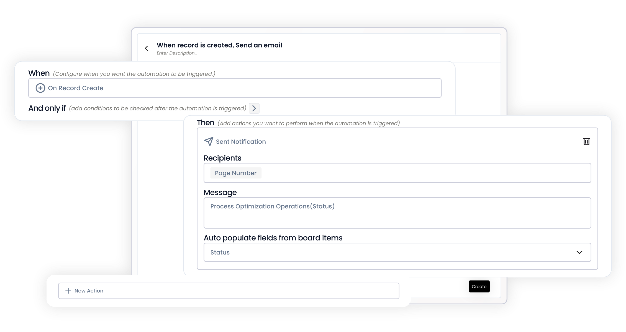Add a New Action
626x332 pixels.
click(x=229, y=291)
